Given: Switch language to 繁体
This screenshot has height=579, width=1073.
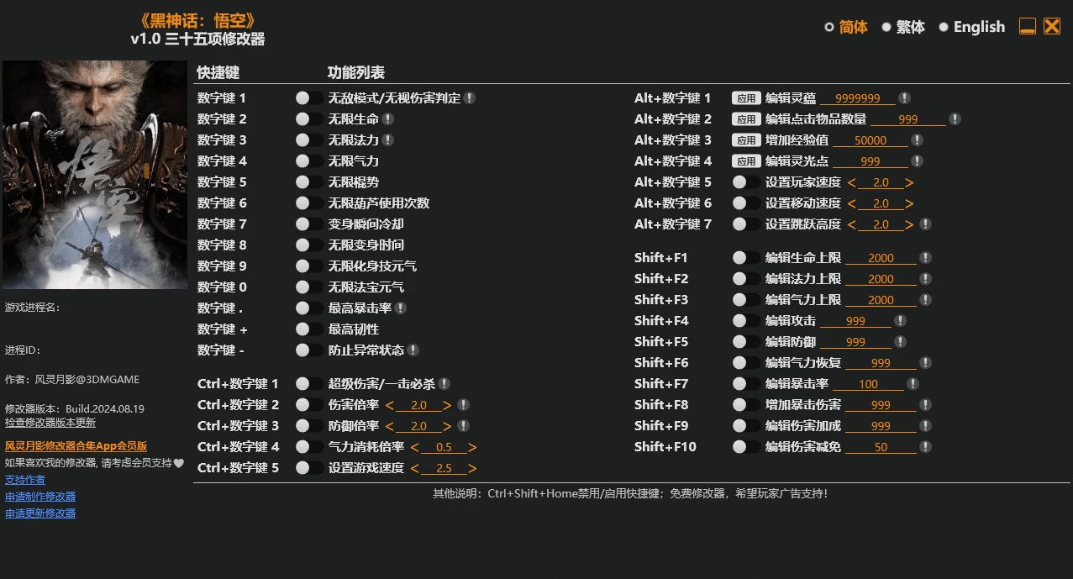Looking at the screenshot, I should [886, 27].
